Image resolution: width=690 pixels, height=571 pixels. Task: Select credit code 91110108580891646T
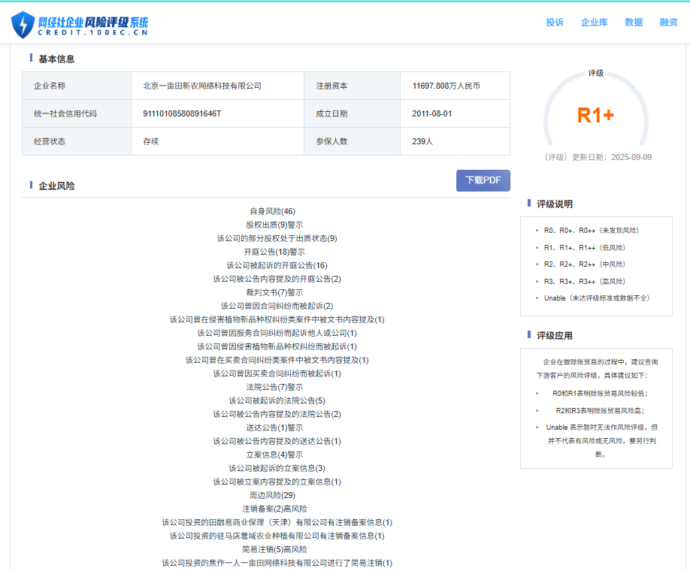(182, 113)
